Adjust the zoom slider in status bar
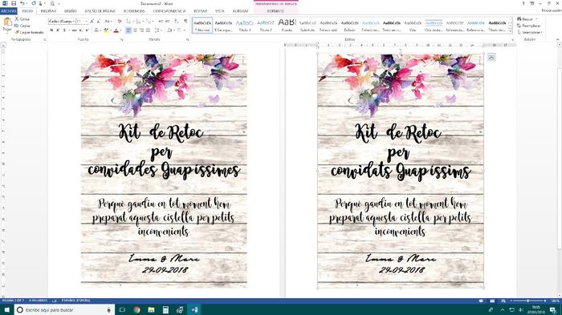 (528, 301)
